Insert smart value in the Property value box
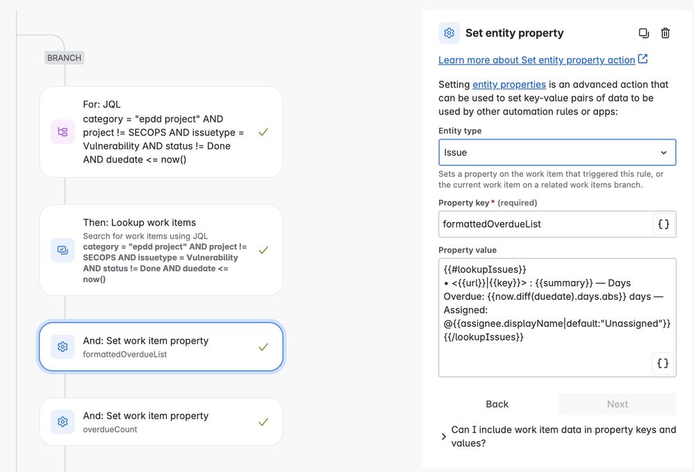Screen dimensions: 694x472 coord(663,363)
